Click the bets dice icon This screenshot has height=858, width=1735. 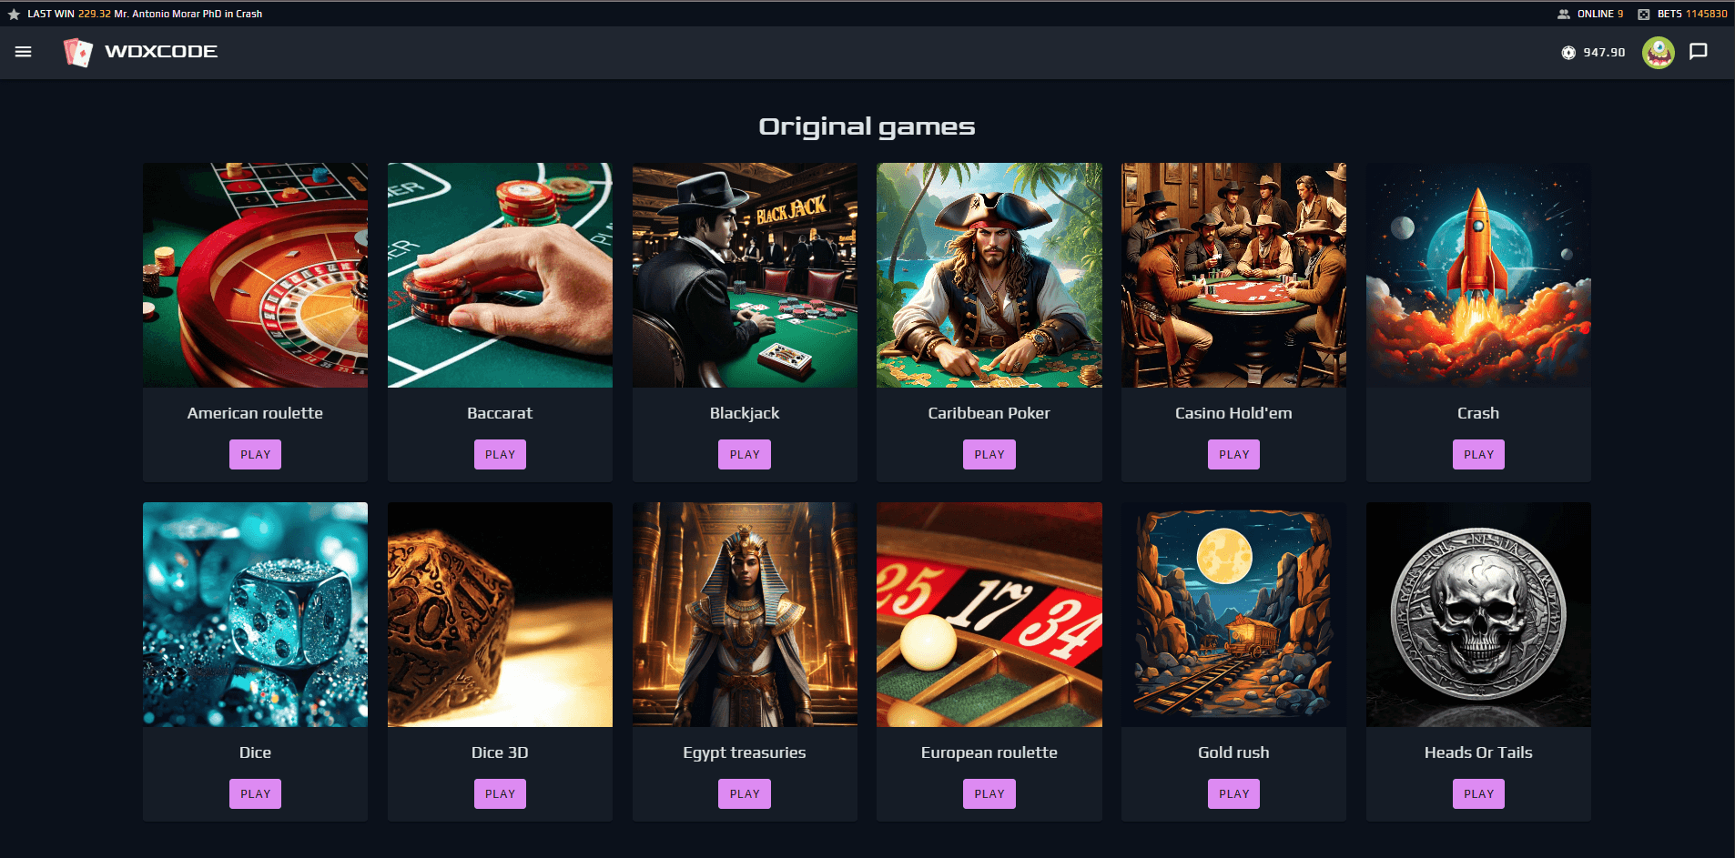click(1644, 14)
